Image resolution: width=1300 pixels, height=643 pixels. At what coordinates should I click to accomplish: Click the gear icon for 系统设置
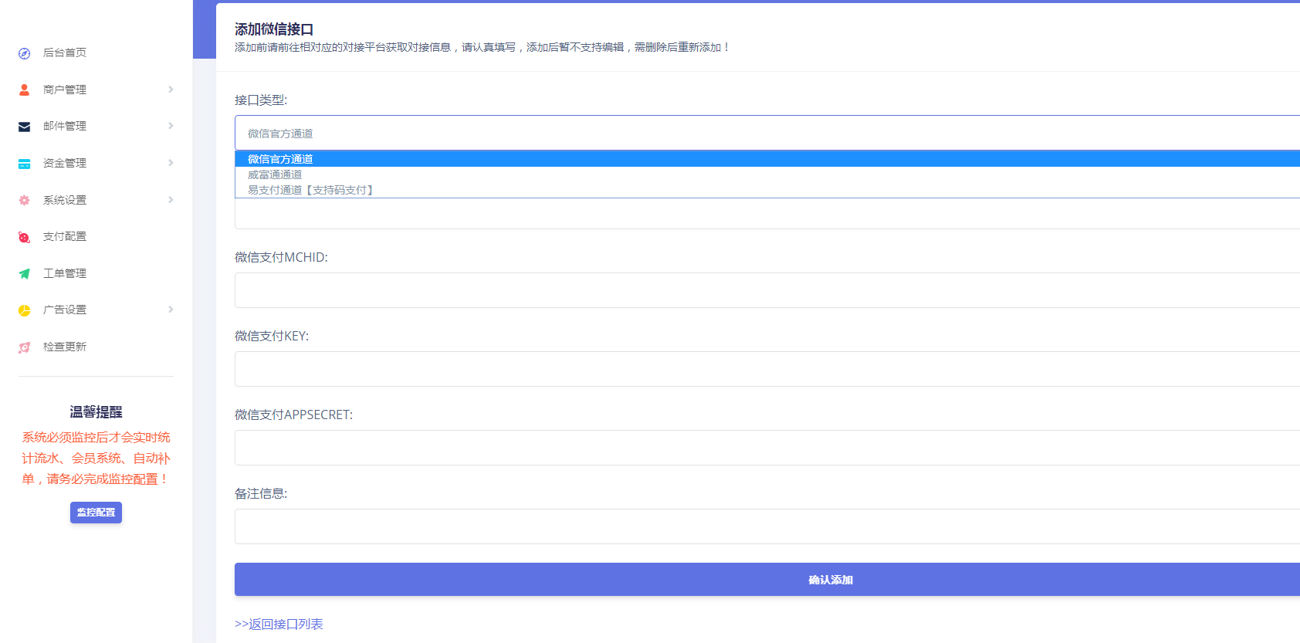point(25,201)
